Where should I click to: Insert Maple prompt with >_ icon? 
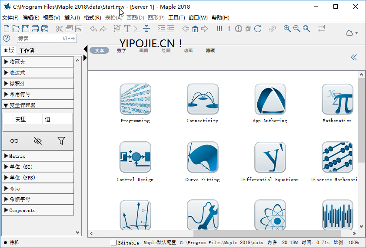[x=137, y=29]
